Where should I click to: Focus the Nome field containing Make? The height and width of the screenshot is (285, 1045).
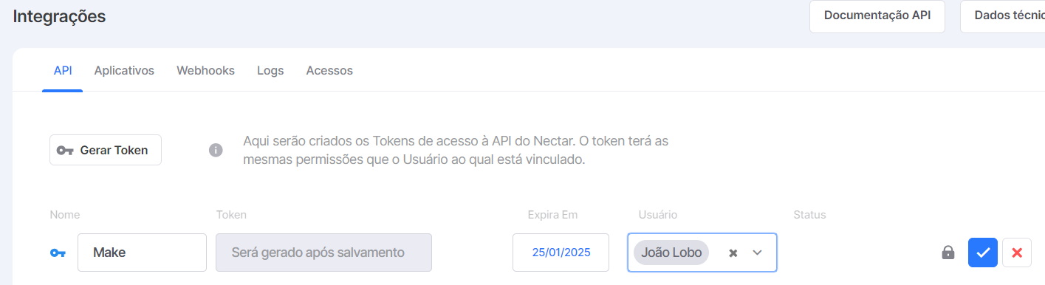(142, 253)
